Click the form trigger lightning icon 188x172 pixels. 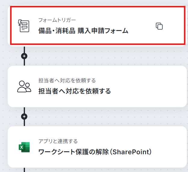point(24,26)
